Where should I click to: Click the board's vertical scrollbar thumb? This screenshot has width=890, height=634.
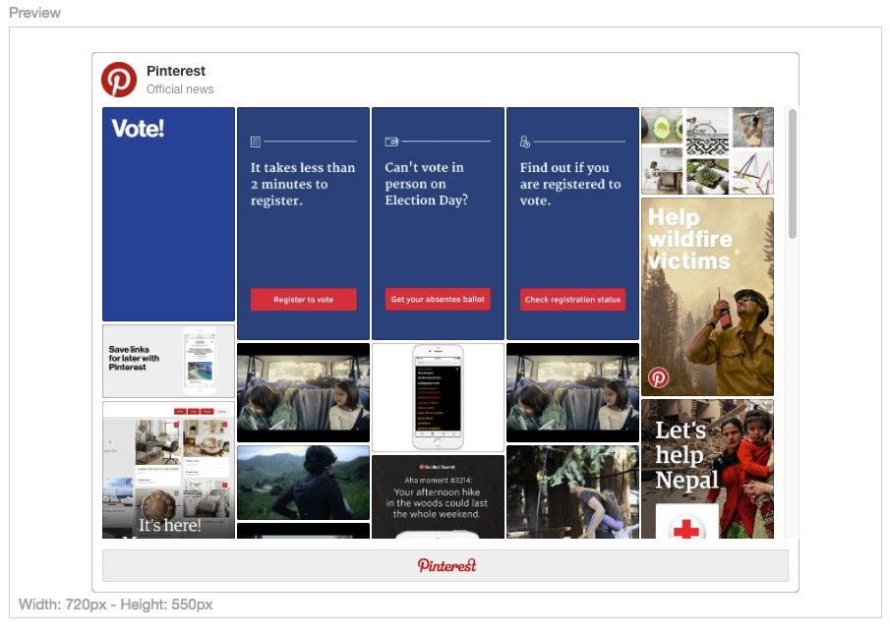pyautogui.click(x=793, y=174)
